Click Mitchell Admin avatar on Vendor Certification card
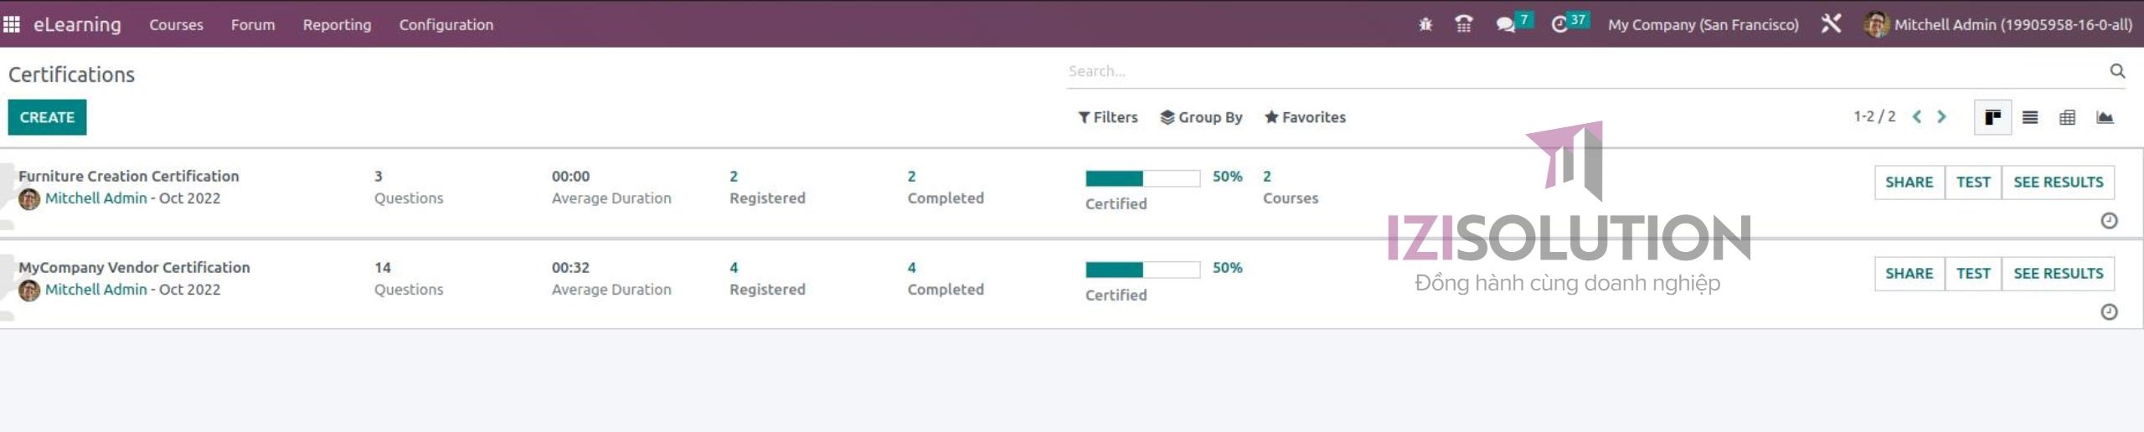This screenshot has height=432, width=2144. coord(29,290)
